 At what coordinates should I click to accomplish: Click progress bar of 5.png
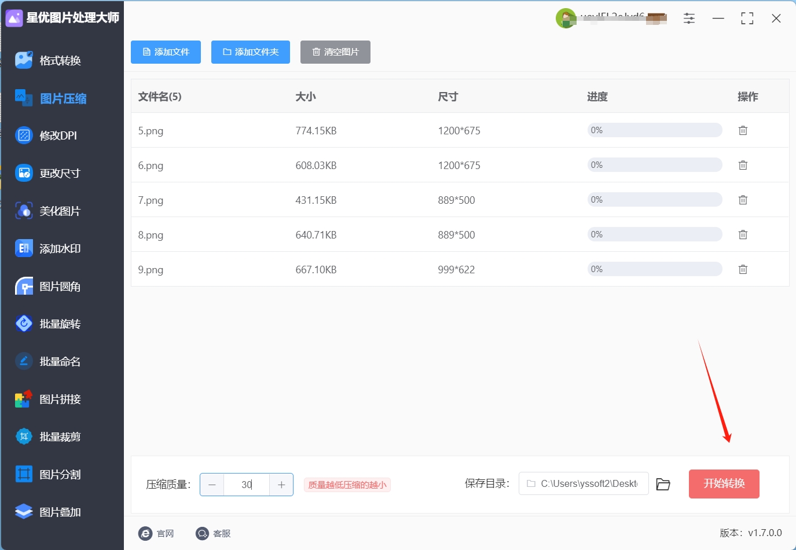[655, 130]
